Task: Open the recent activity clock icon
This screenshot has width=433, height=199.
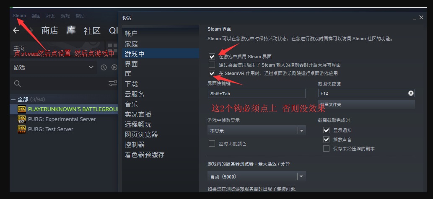Action: click(x=104, y=67)
